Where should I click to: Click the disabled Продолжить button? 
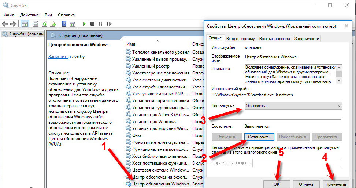[327, 137]
